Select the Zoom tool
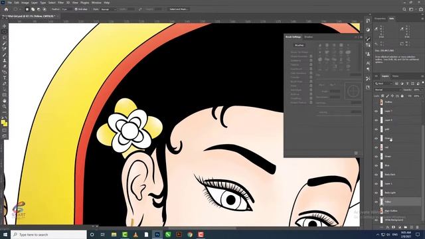Viewport: 425px width, 239px height. click(5, 106)
